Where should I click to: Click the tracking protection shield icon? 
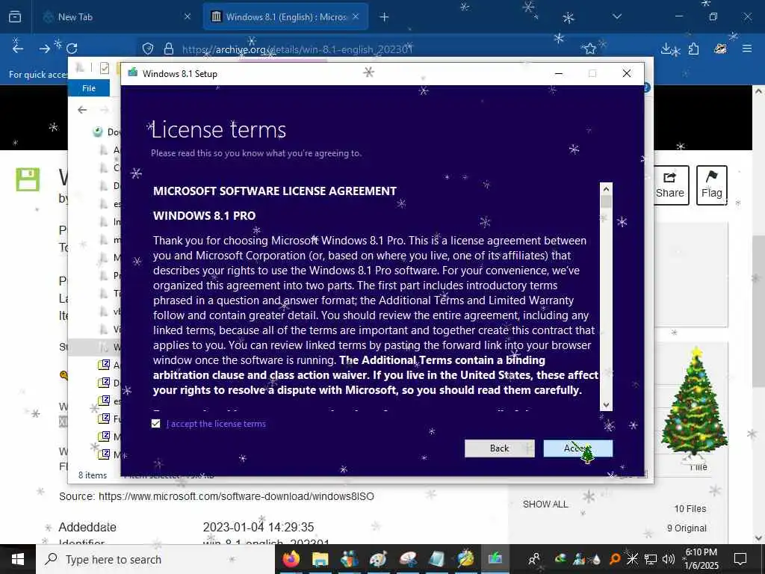coord(148,49)
